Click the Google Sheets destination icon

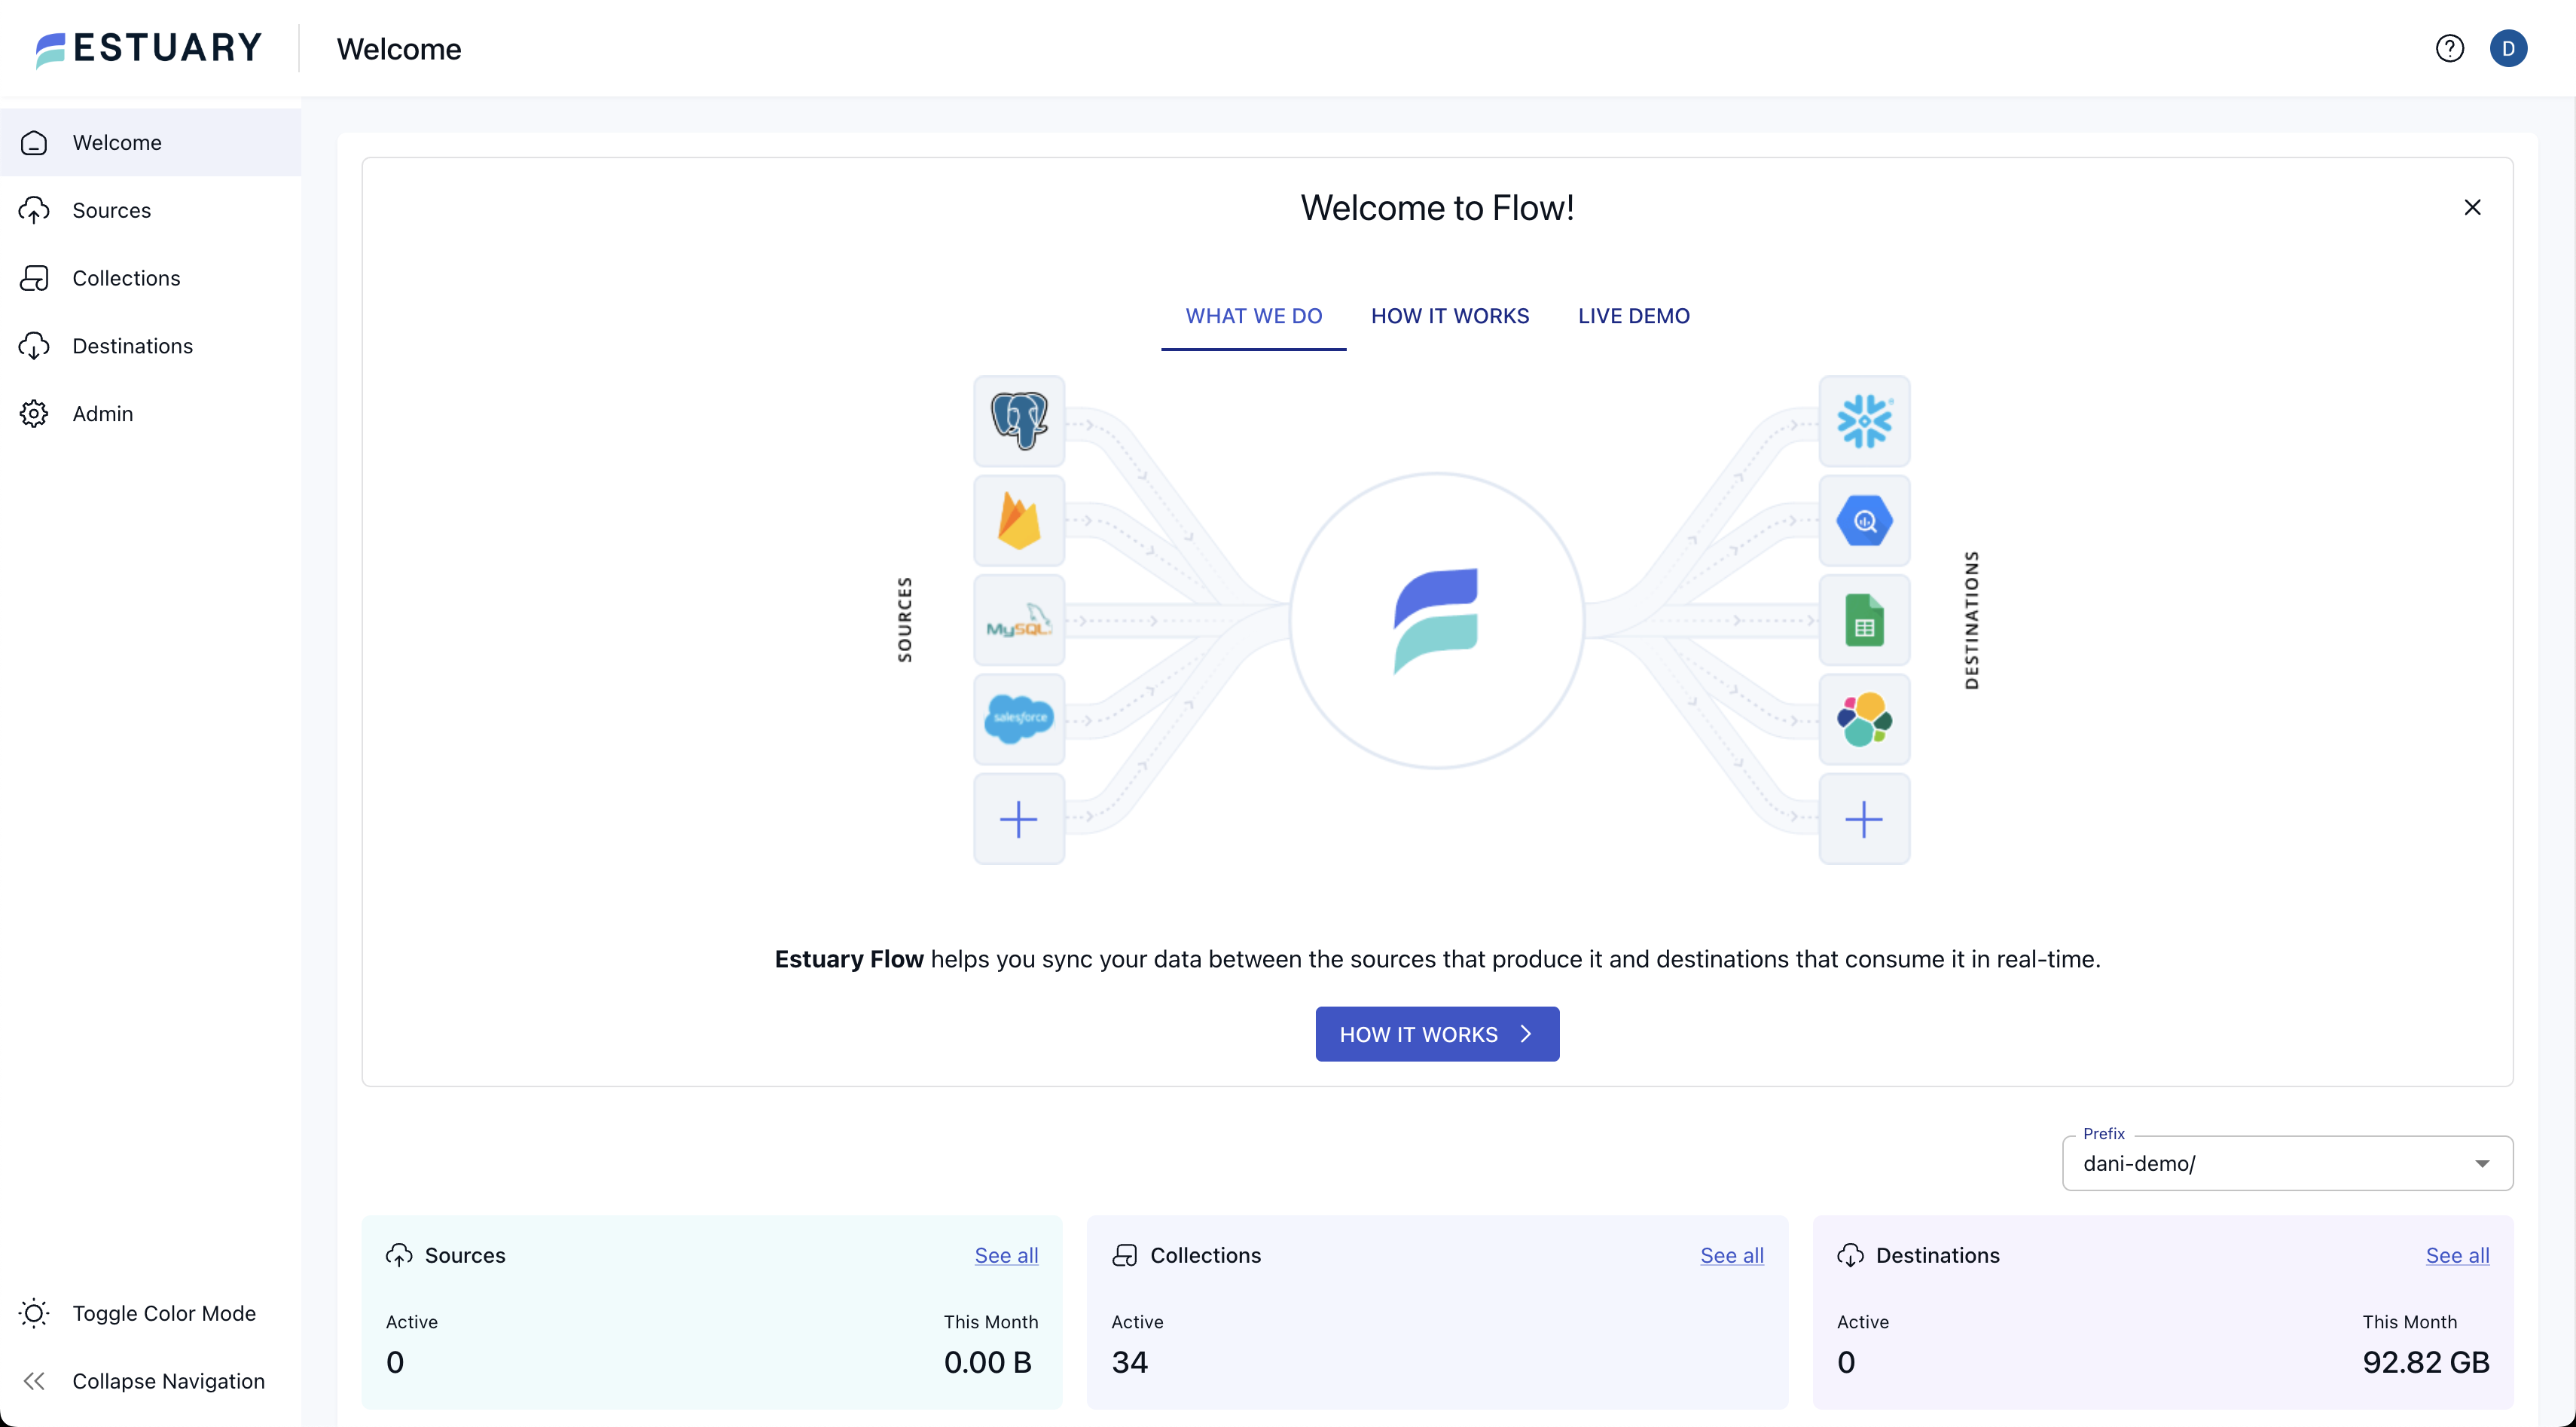click(1863, 620)
